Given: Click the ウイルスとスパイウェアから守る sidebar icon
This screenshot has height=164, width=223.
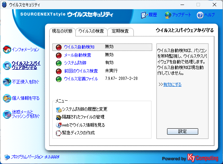Looking at the screenshot, I should 7,65.
